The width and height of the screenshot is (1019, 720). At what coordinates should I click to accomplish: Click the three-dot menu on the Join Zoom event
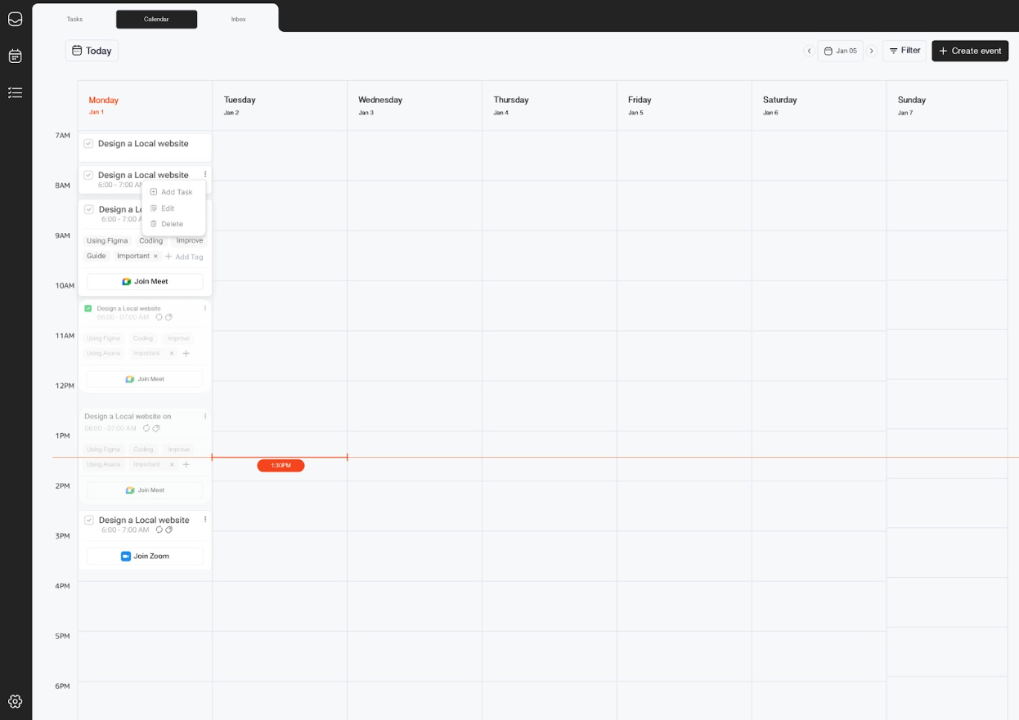click(x=204, y=520)
